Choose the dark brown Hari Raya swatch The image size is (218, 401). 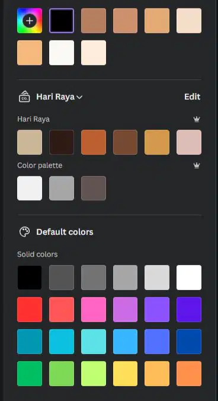pyautogui.click(x=62, y=142)
